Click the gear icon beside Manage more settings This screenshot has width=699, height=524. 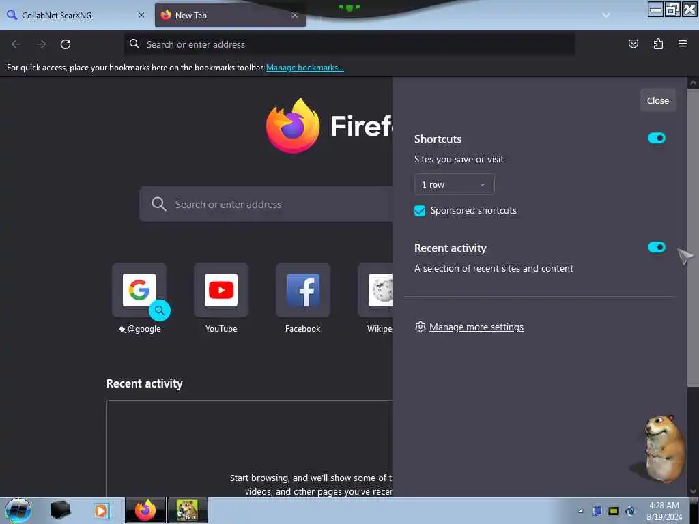click(420, 327)
